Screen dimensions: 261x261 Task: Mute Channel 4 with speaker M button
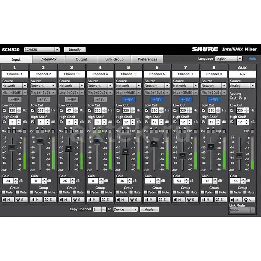pos(93,199)
